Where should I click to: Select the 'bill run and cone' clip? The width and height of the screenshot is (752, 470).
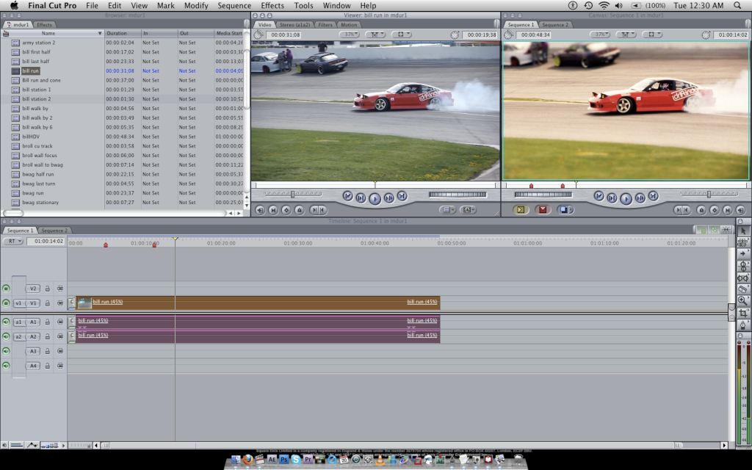tap(41, 80)
